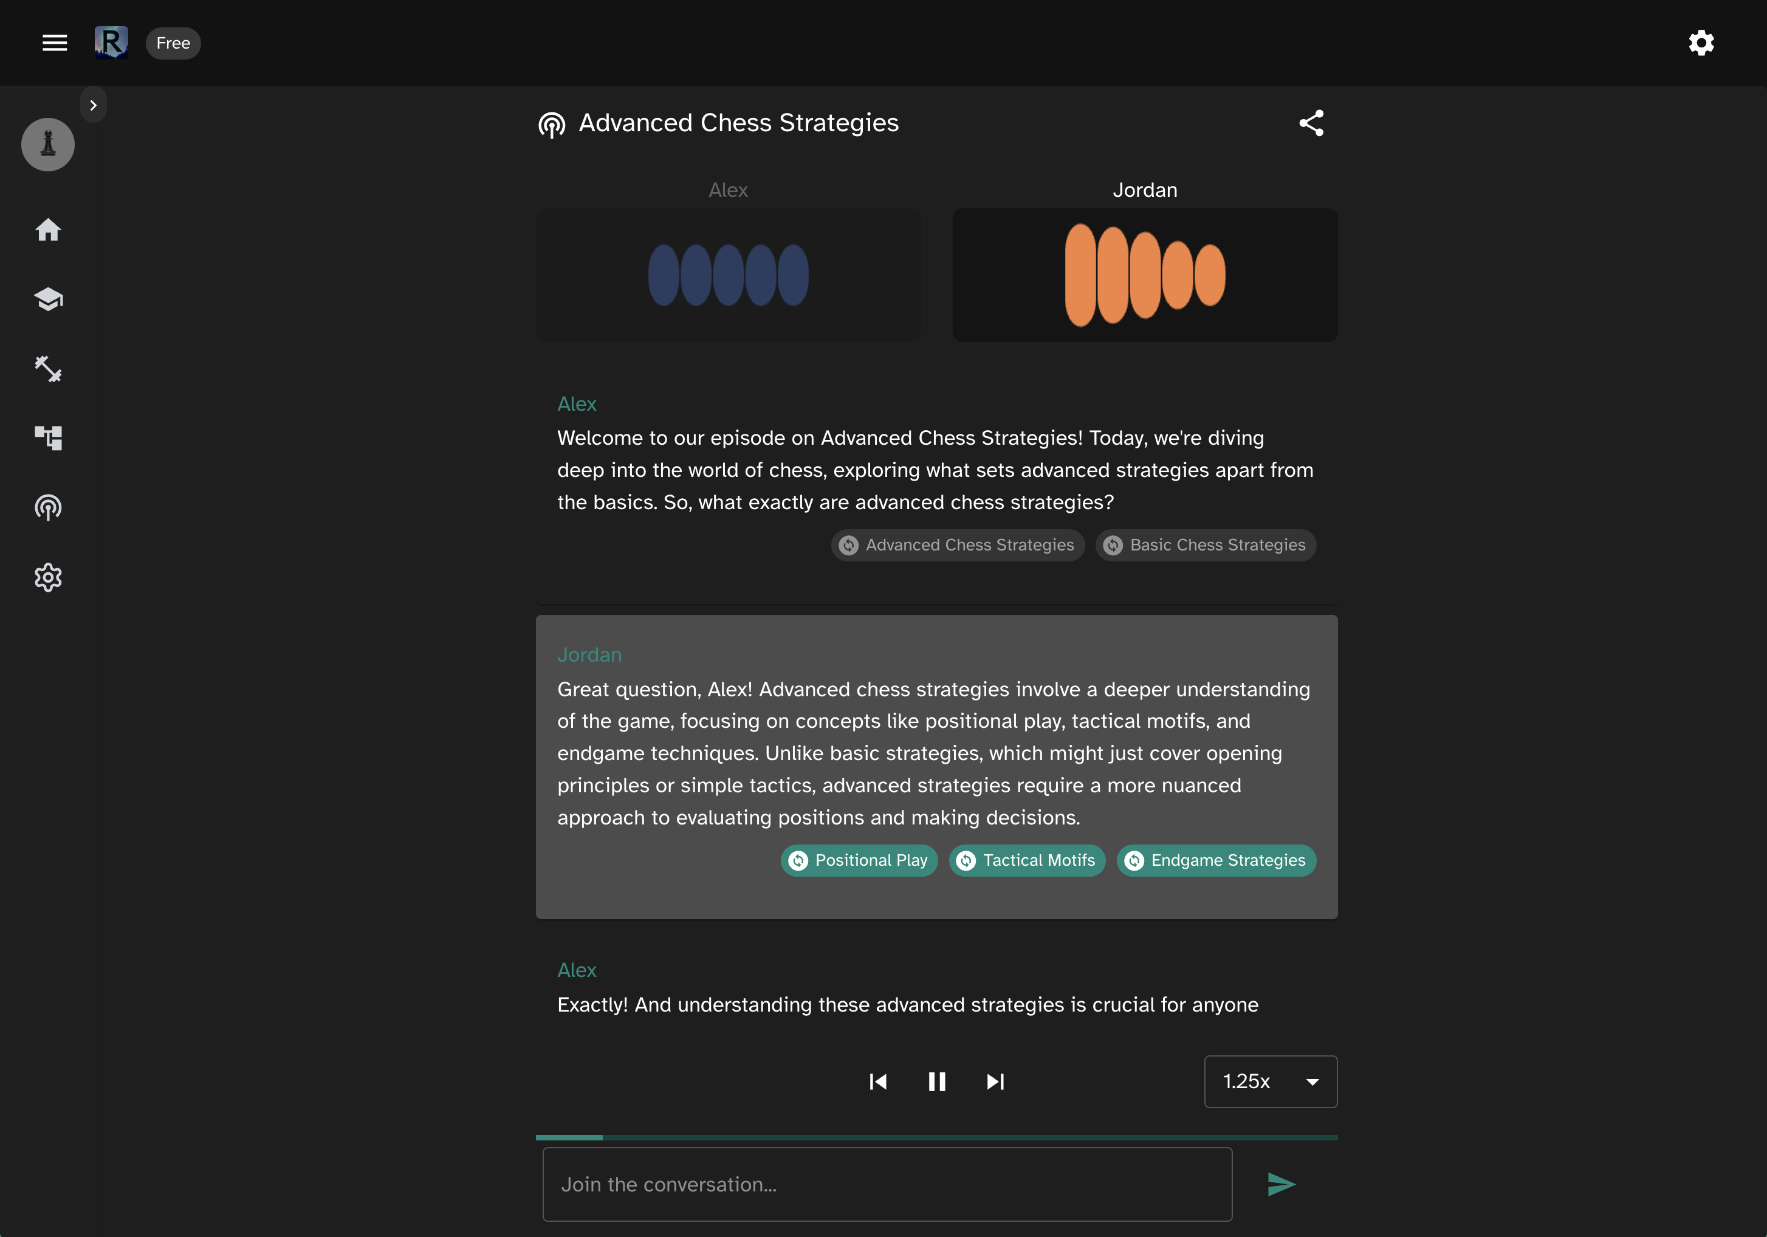1767x1237 pixels.
Task: Go to Home in sidebar
Action: point(48,229)
